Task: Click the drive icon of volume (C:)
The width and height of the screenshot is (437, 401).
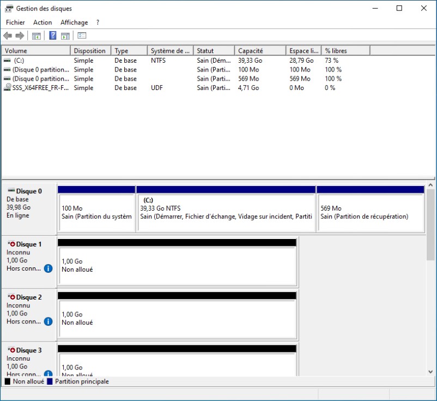Action: [7, 60]
